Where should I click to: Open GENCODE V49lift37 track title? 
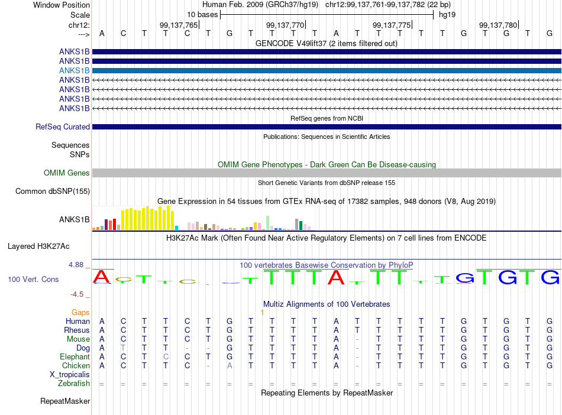(327, 44)
